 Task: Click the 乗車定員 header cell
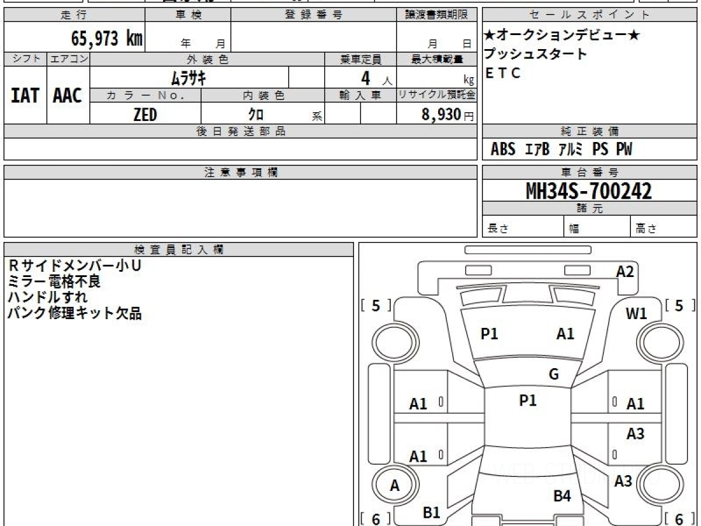pyautogui.click(x=360, y=59)
